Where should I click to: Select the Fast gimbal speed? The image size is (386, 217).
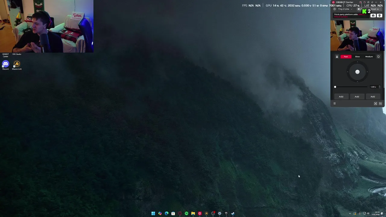pyautogui.click(x=346, y=57)
